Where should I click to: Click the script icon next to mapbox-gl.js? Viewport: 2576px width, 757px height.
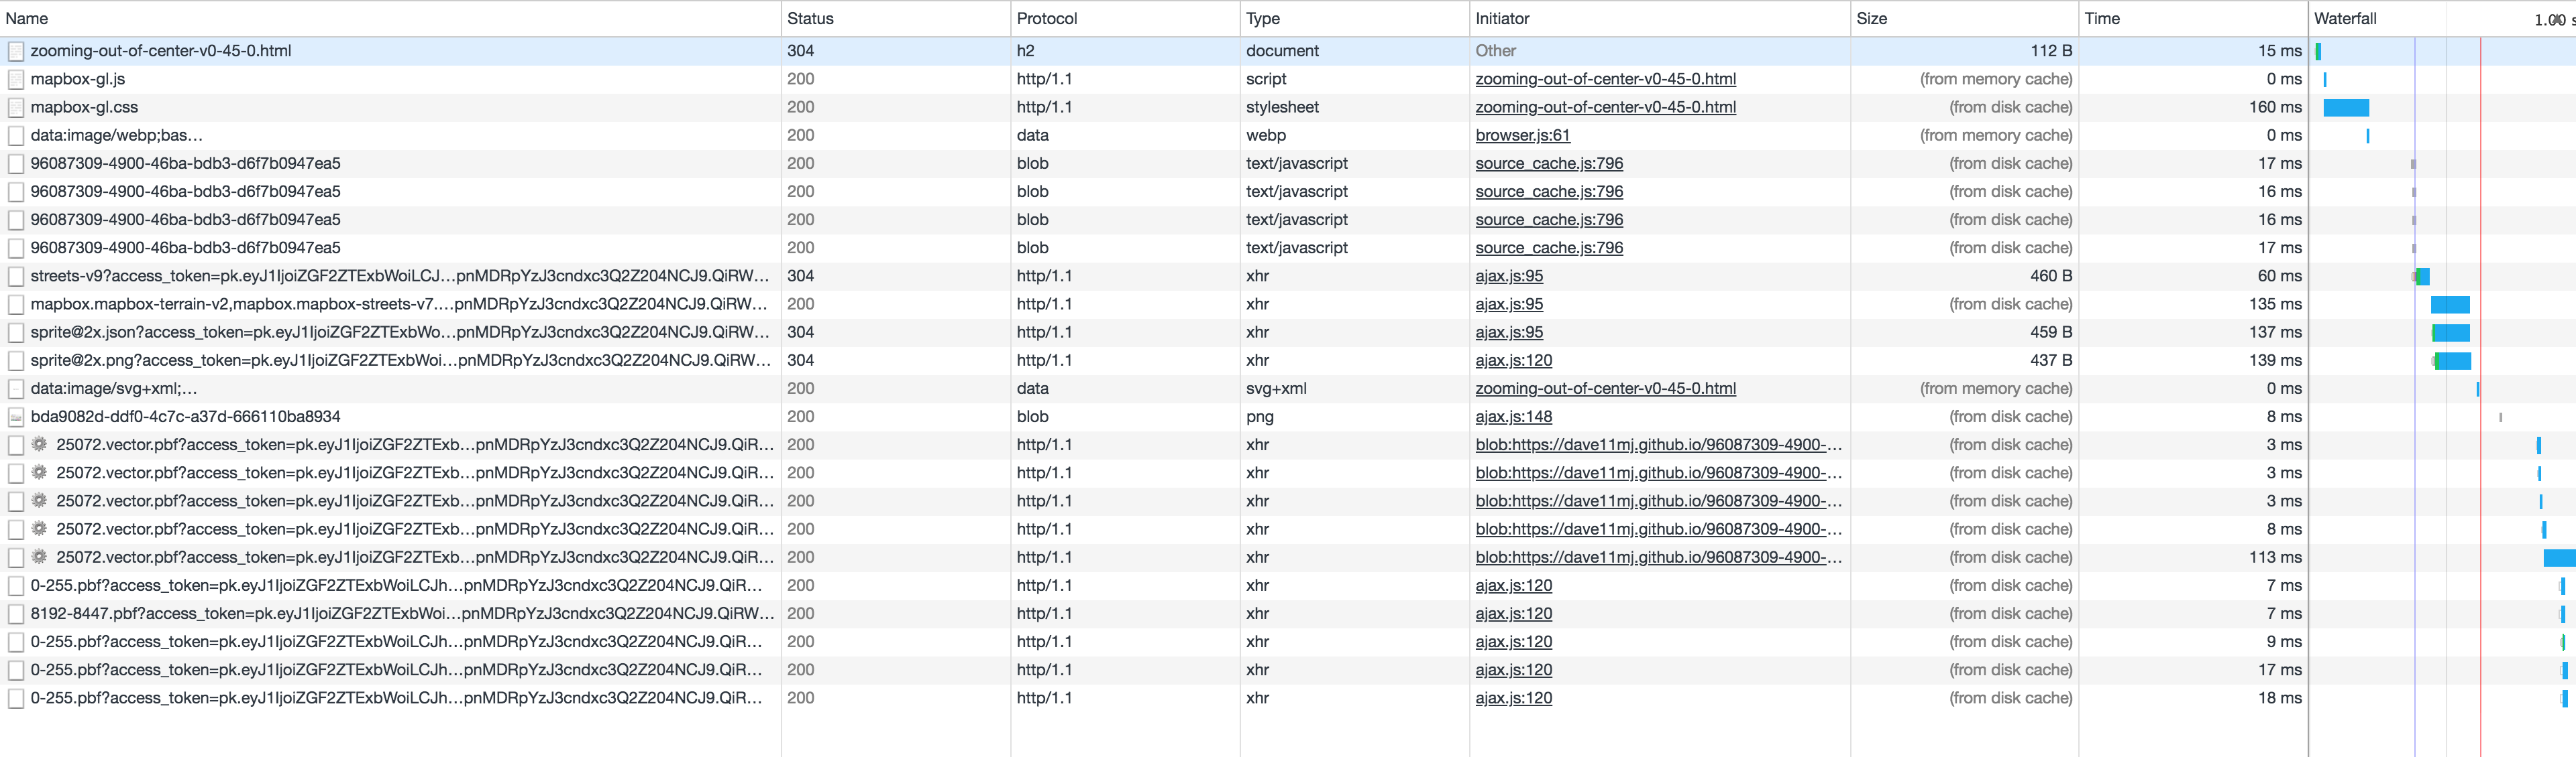16,79
